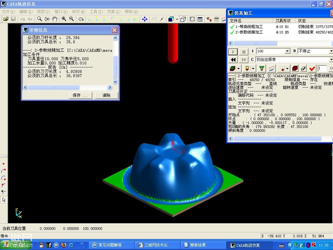Click the 状态 column header

(x=314, y=21)
